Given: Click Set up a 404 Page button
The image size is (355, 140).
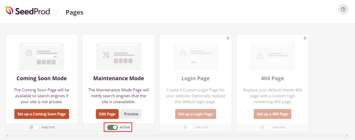Looking at the screenshot, I should 272,114.
